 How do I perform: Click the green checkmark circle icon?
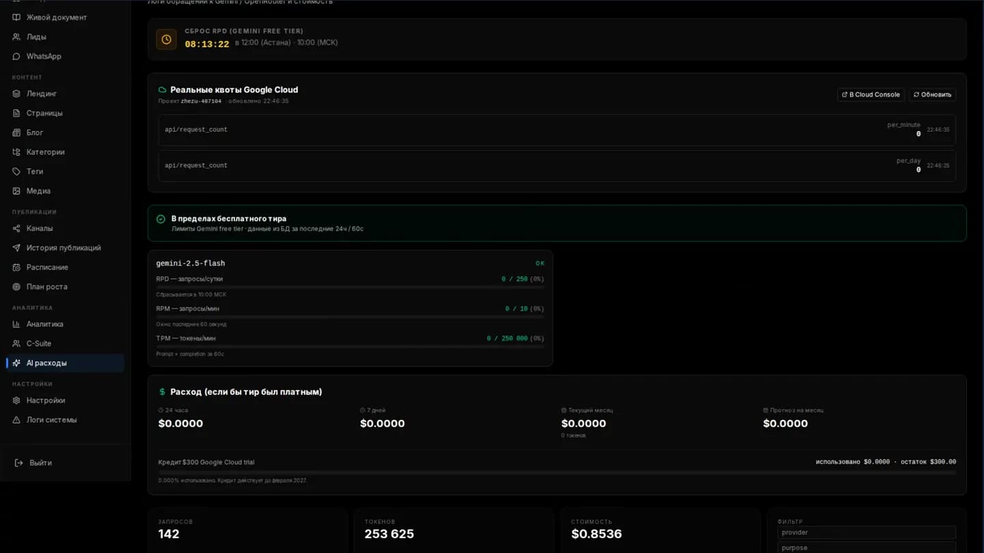(x=161, y=219)
